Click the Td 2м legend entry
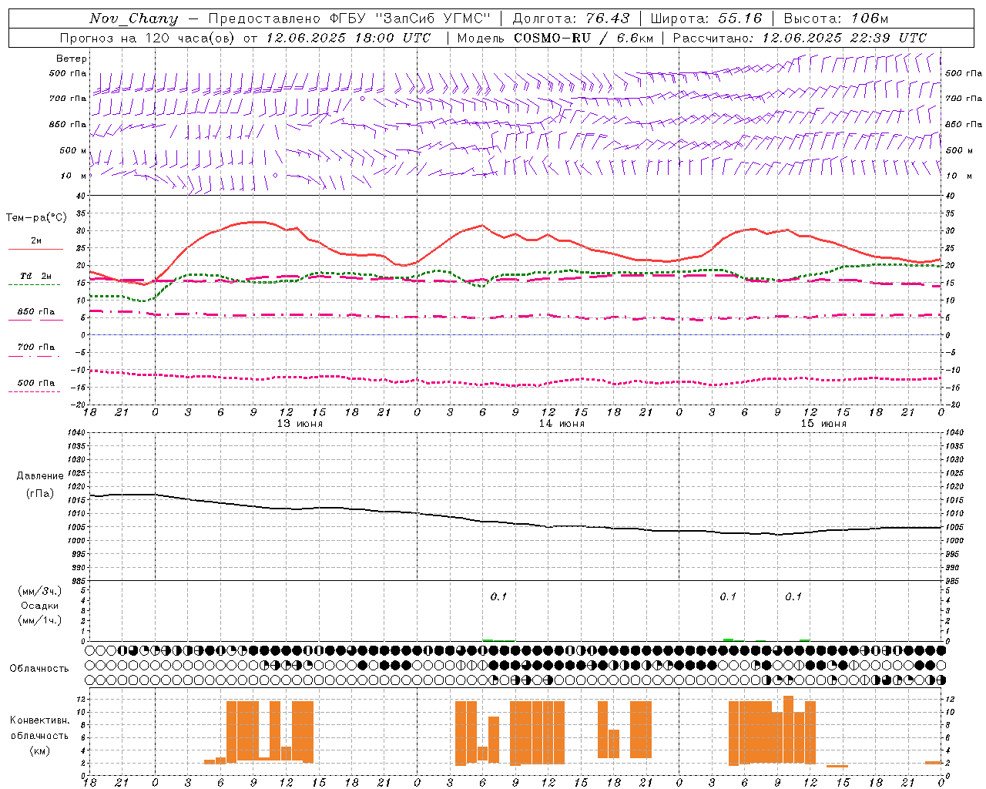The height and width of the screenshot is (789, 986). pyautogui.click(x=36, y=276)
